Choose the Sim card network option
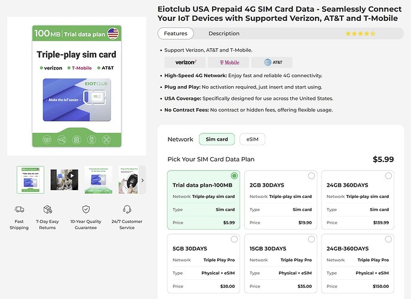Viewport: 411px width, 299px height. (216, 139)
